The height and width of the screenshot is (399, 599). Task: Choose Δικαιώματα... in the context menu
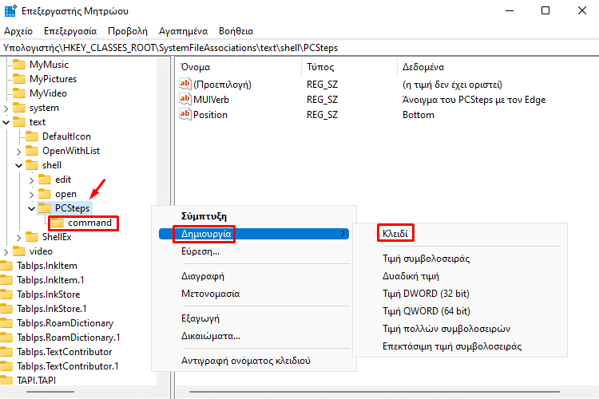(x=254, y=336)
